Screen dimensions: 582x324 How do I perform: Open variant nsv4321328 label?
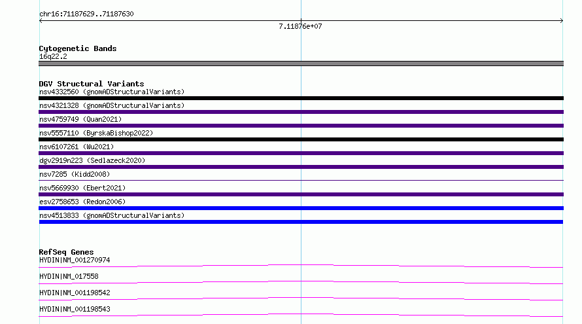coord(112,105)
